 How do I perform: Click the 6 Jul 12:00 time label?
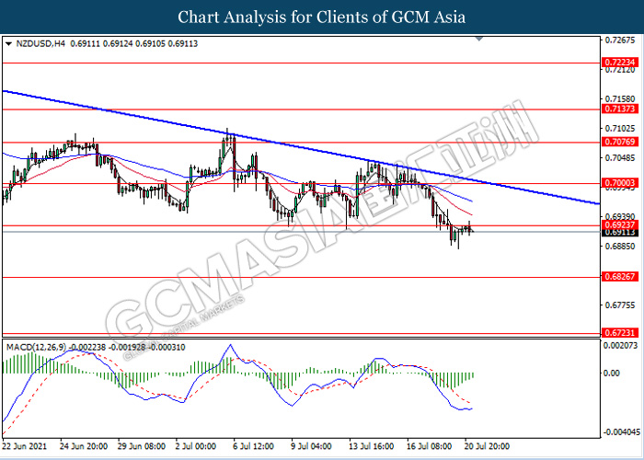253,446
